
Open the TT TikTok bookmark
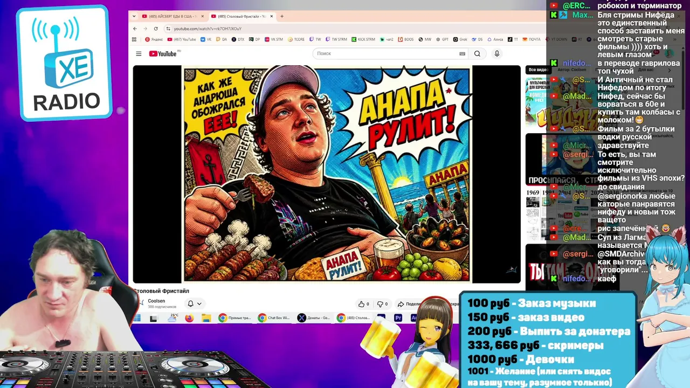click(x=513, y=39)
